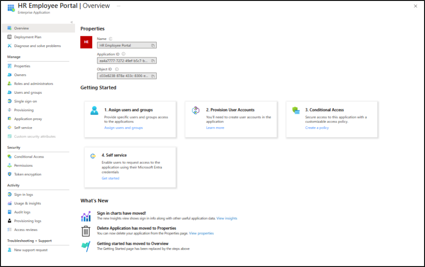Click '2. Provision User Accounts' card title
Image resolution: width=425 pixels, height=267 pixels.
(230, 110)
